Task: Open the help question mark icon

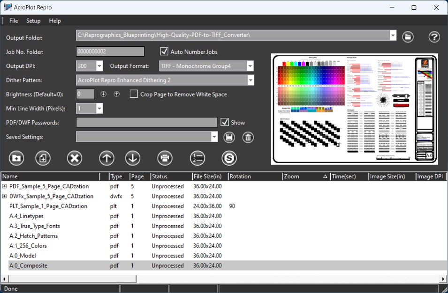Action: (x=434, y=37)
